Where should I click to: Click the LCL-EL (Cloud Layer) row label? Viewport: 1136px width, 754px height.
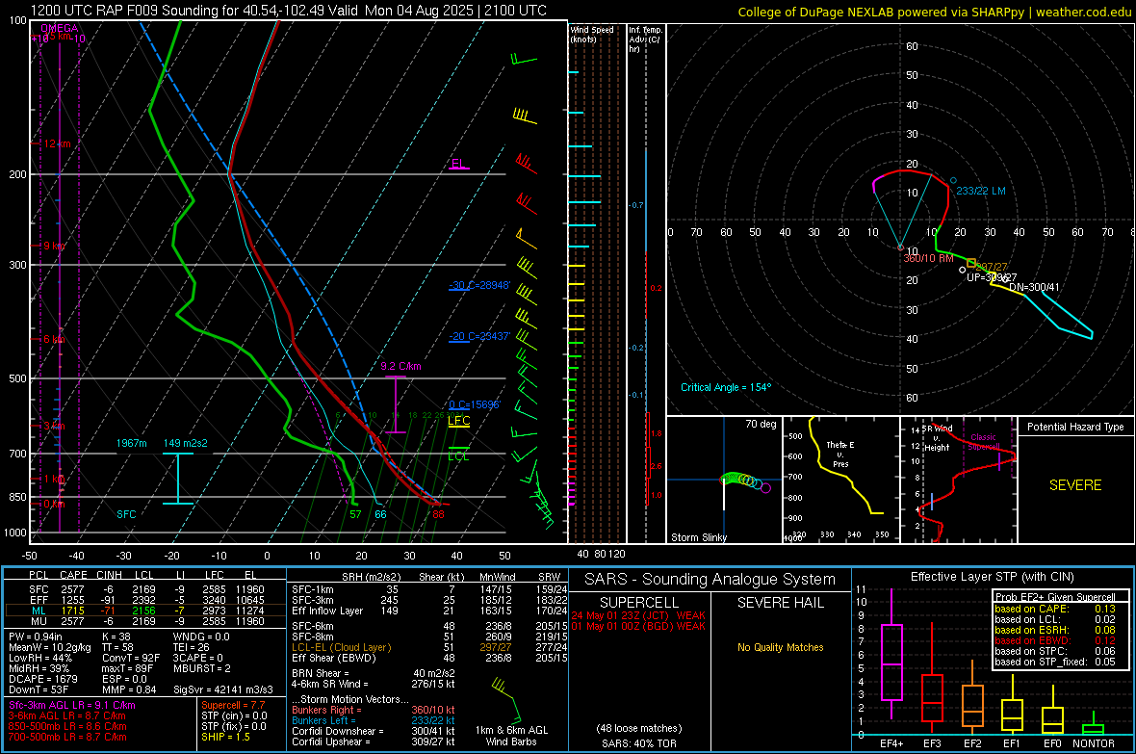coord(341,647)
